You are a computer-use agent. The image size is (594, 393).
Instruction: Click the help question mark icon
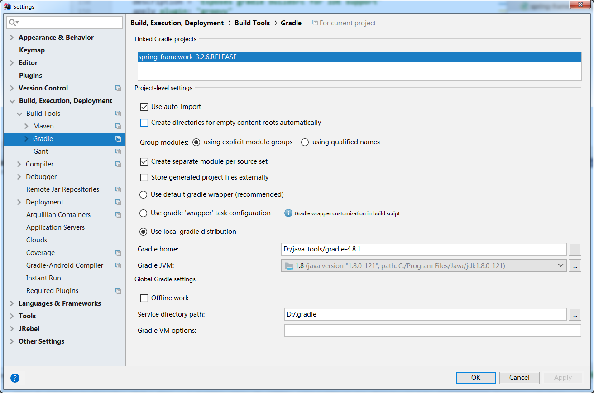click(x=15, y=378)
